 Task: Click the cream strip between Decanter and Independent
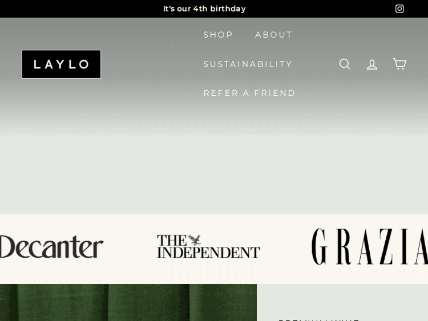pos(130,249)
